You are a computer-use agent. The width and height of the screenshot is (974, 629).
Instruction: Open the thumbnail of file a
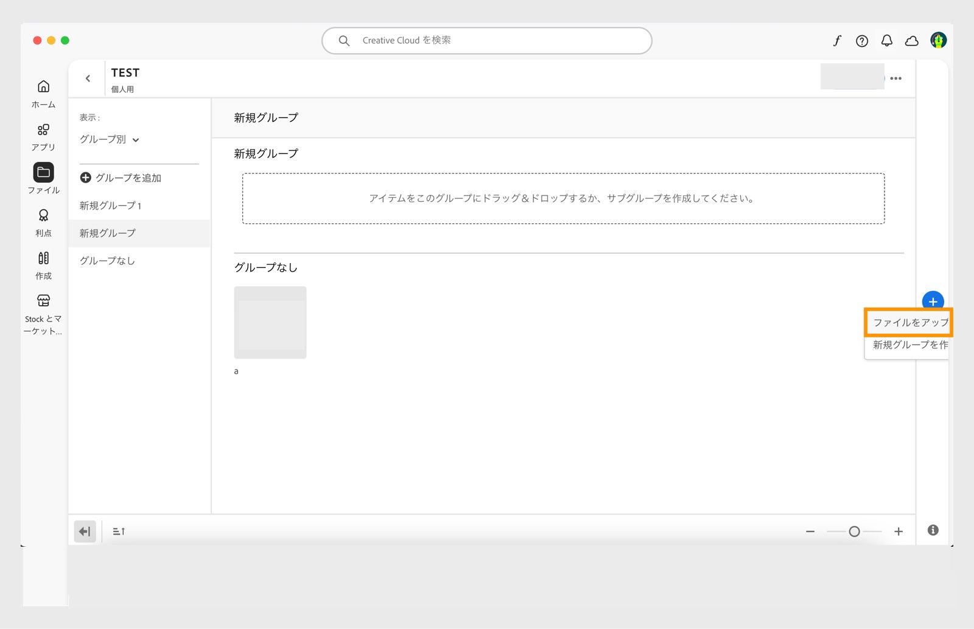tap(270, 322)
